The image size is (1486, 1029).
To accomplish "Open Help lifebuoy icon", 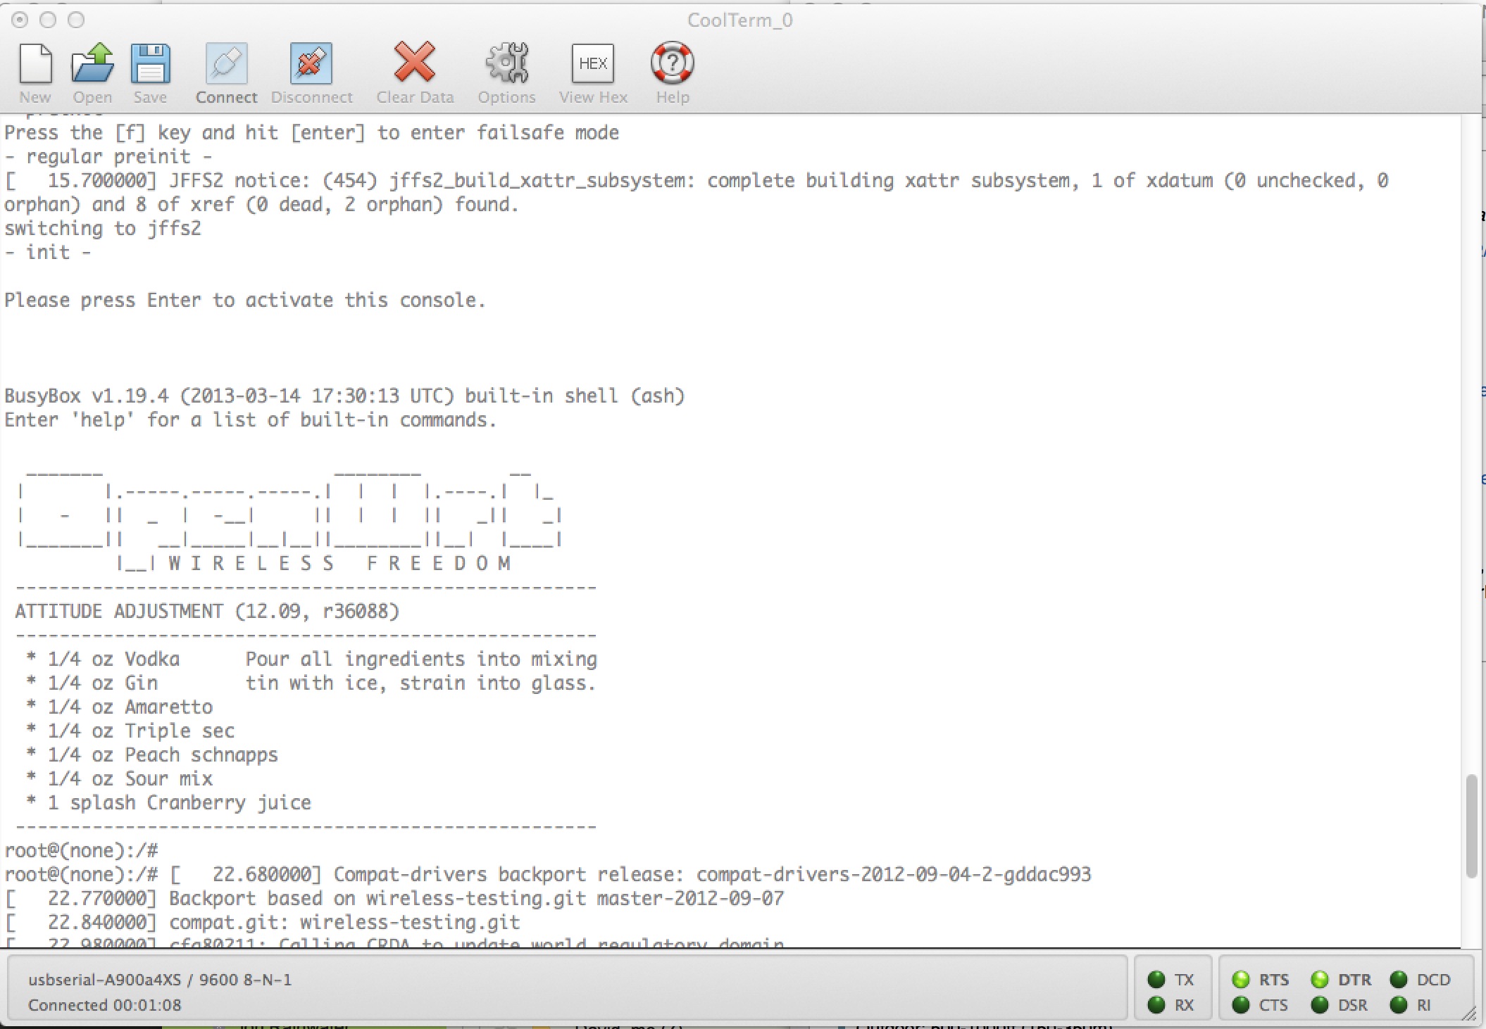I will click(672, 63).
